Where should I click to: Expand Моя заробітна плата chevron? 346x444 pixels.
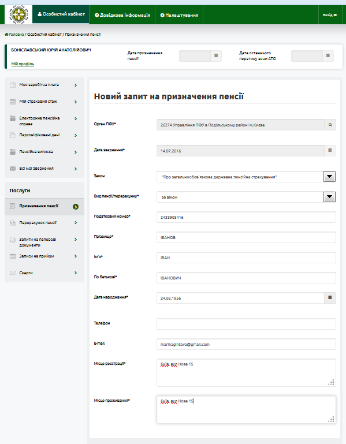(x=76, y=85)
